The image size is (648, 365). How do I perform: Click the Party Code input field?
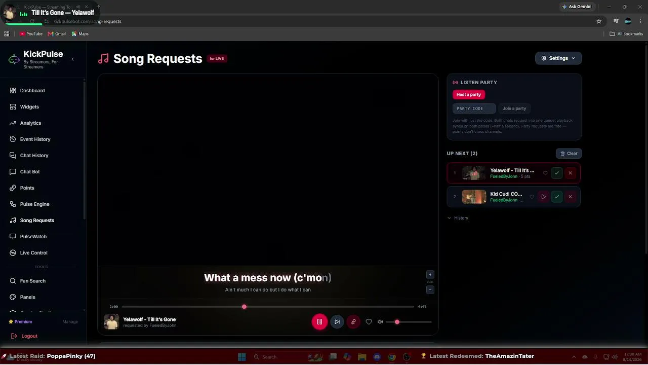click(474, 108)
